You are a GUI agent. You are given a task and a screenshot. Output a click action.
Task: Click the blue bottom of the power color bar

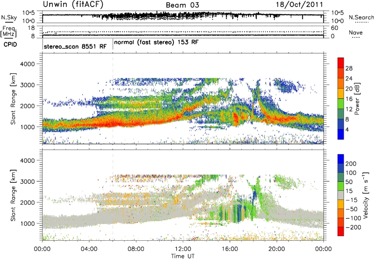(341, 134)
